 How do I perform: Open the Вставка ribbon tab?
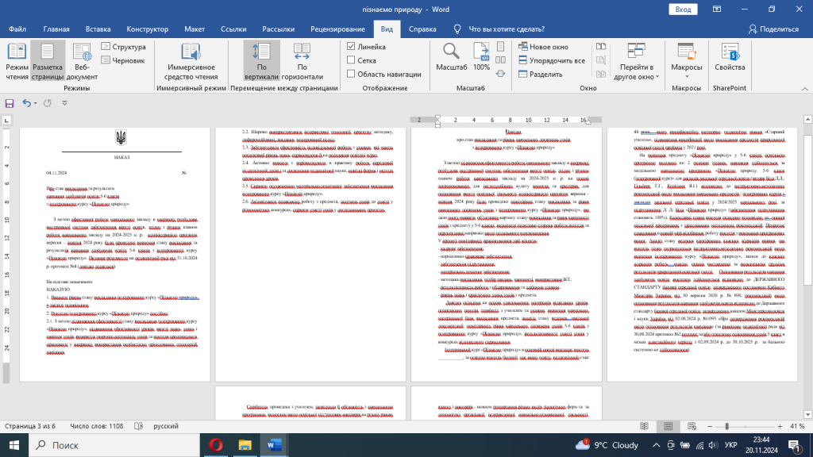pyautogui.click(x=98, y=29)
